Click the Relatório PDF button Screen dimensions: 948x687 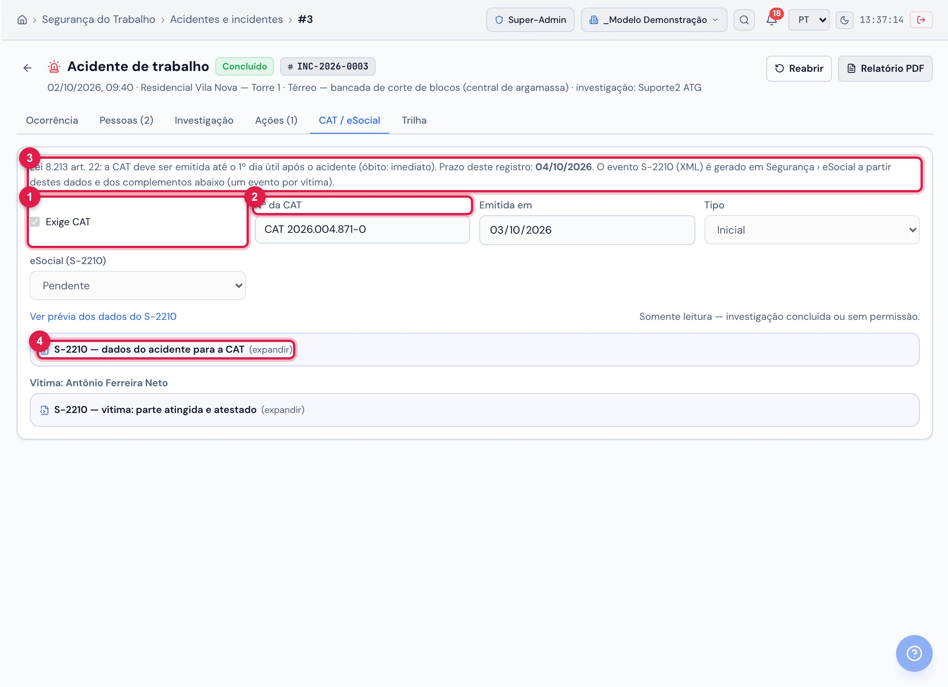click(885, 69)
